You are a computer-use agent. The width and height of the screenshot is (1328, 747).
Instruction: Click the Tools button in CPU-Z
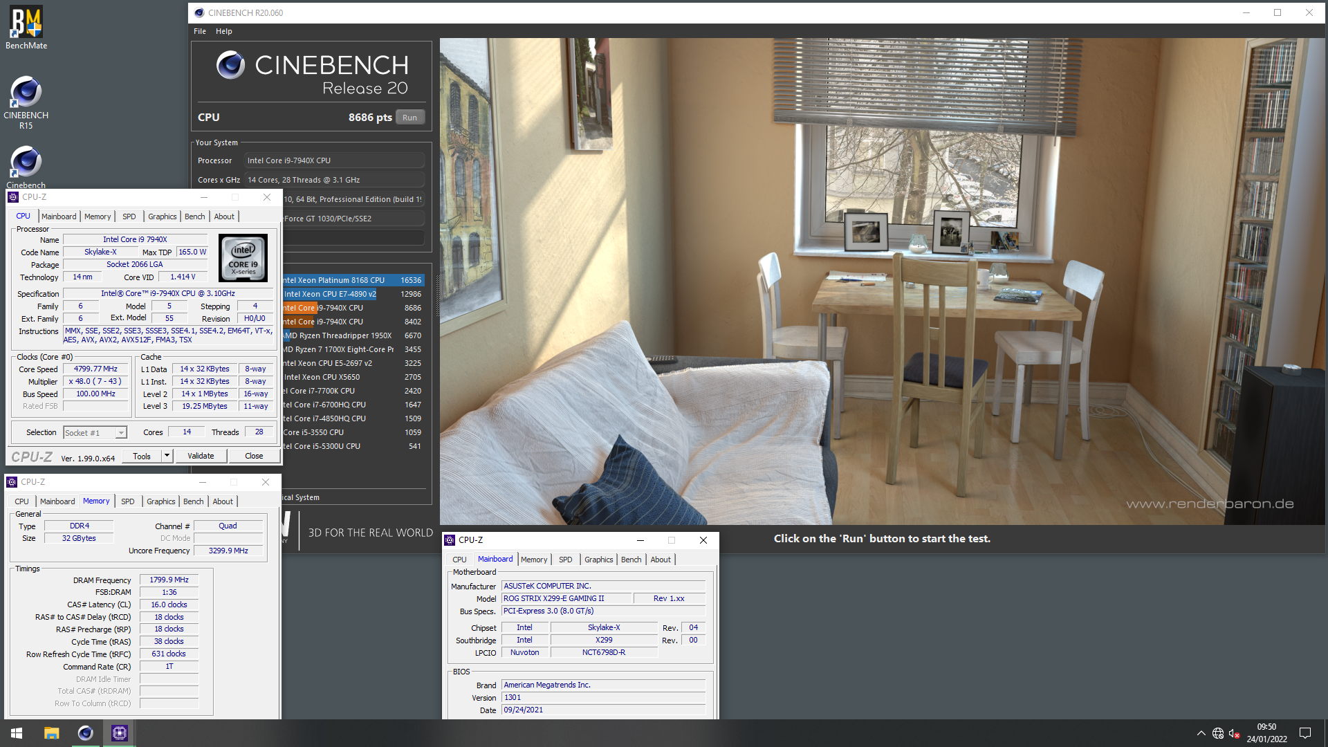click(142, 456)
